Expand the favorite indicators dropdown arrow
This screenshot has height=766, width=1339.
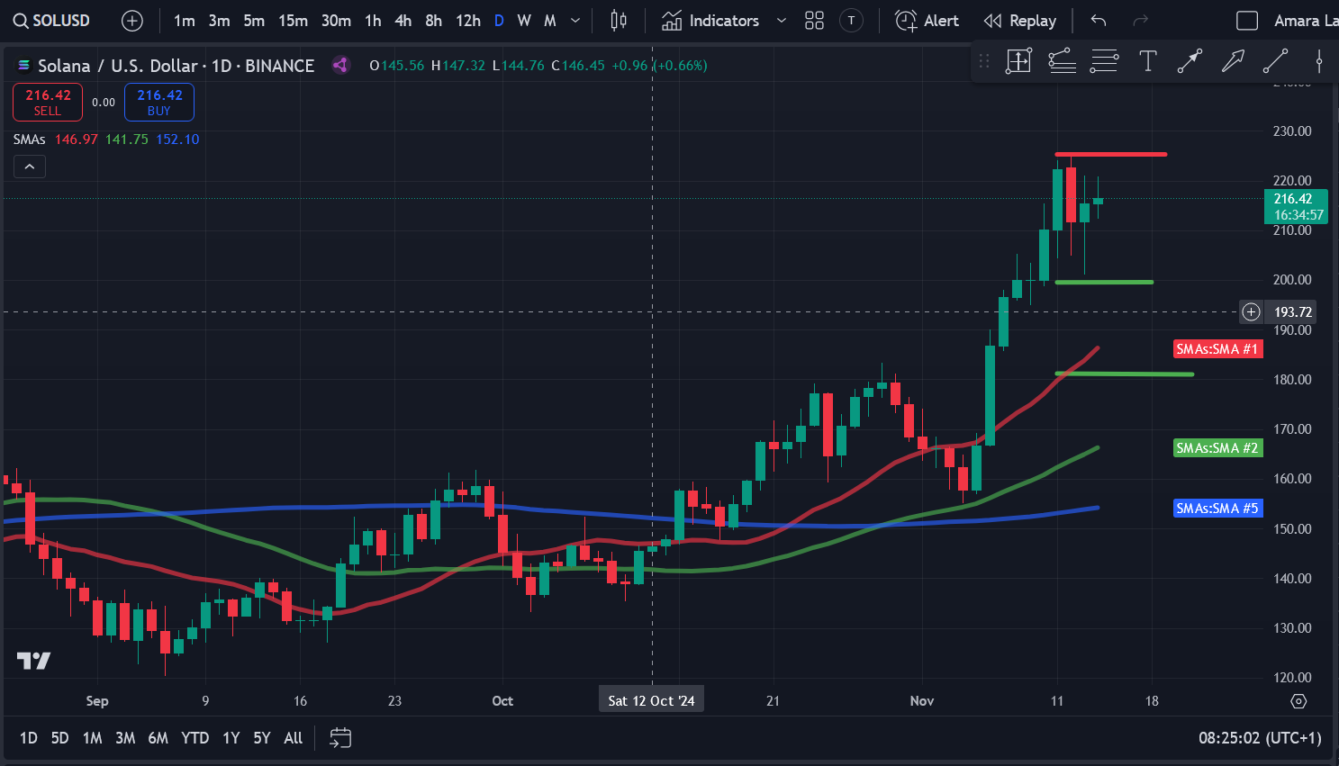[x=781, y=21]
